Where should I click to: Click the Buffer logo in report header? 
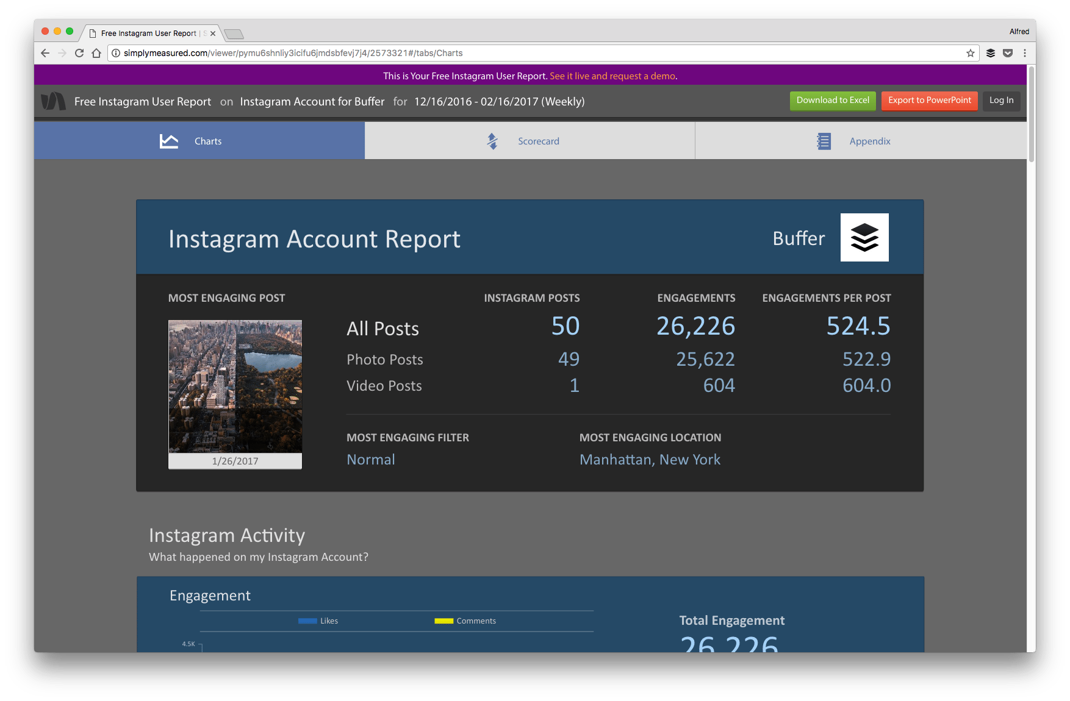point(864,237)
